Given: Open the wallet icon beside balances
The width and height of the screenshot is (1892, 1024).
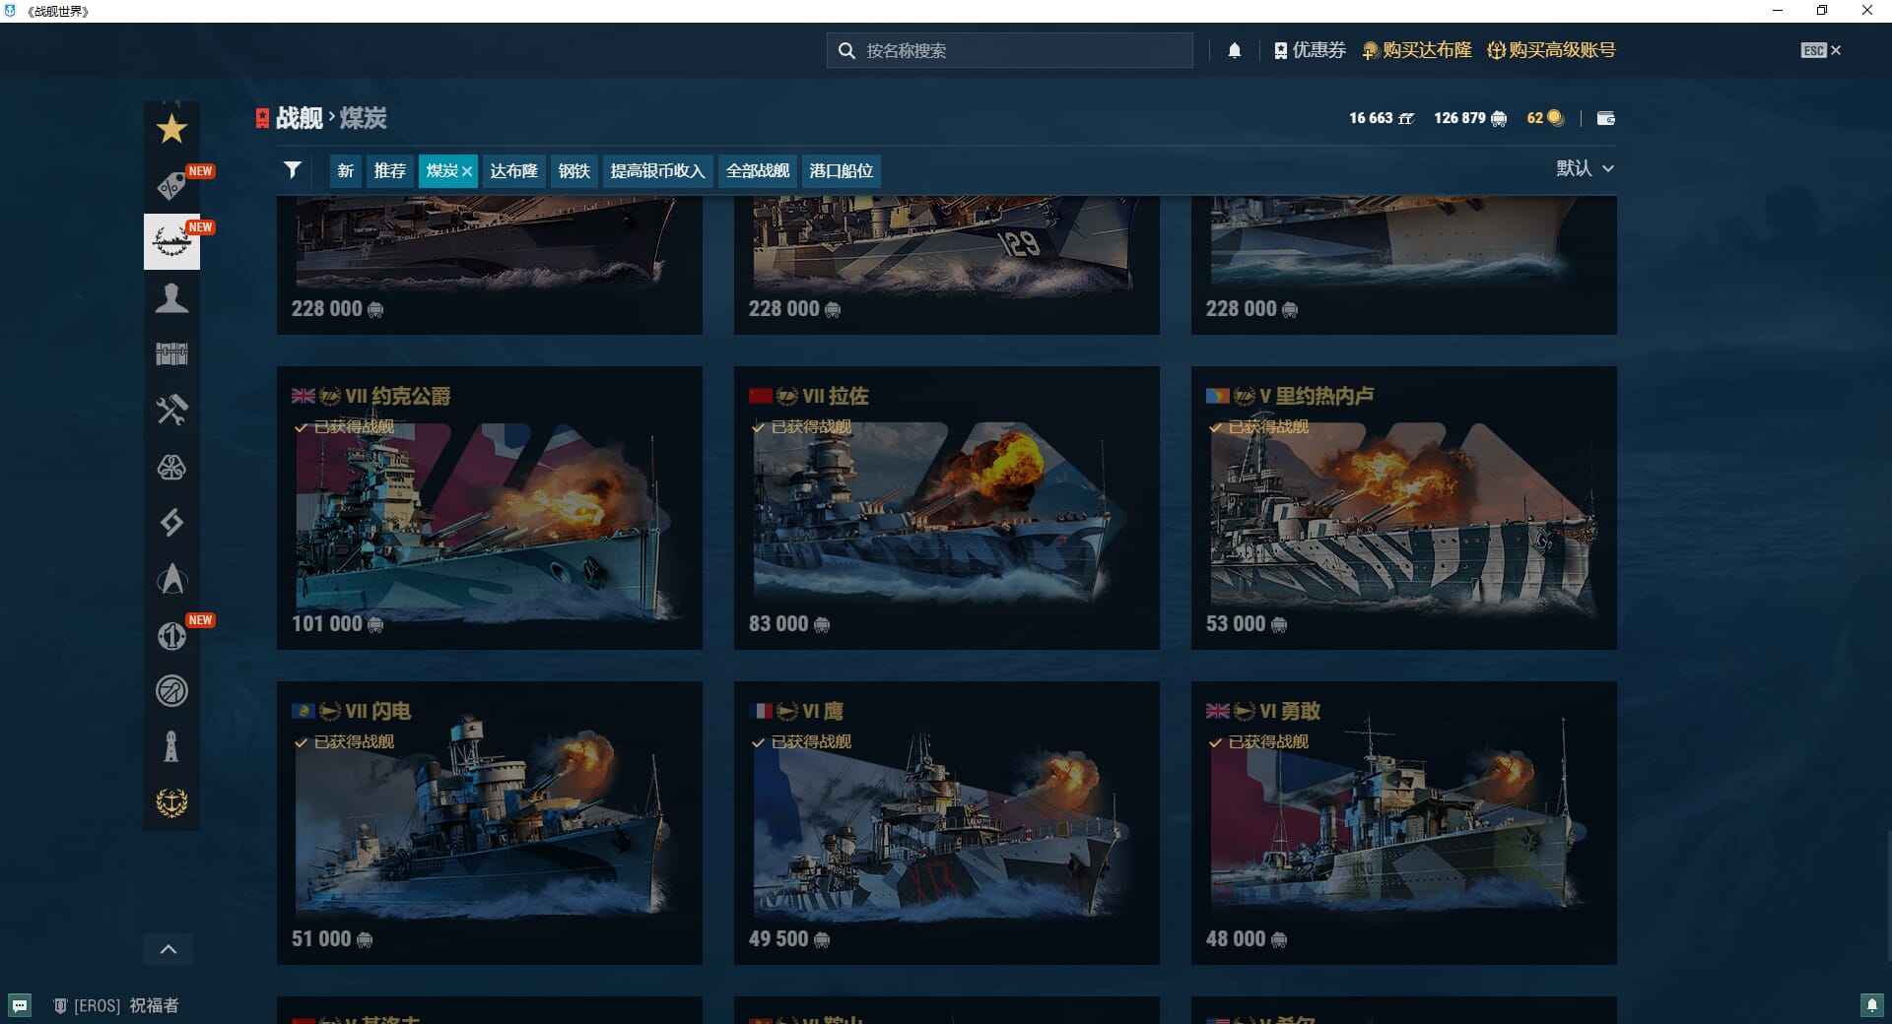Looking at the screenshot, I should tap(1605, 118).
